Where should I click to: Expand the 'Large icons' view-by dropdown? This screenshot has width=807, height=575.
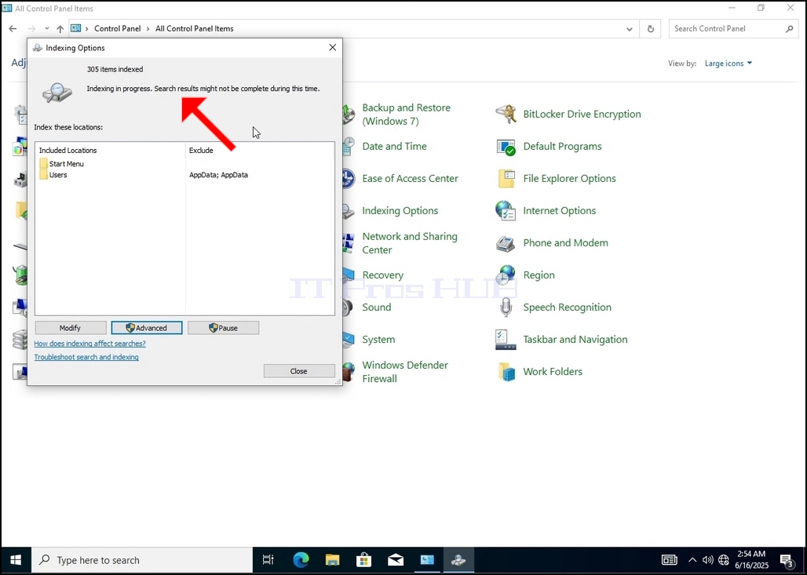point(728,64)
